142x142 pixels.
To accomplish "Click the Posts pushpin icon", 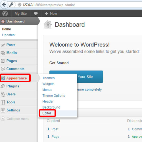I will pyautogui.click(x=3, y=45).
